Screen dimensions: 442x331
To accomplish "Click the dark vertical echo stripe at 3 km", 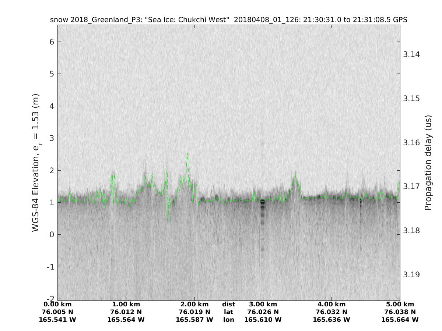I will tap(263, 213).
